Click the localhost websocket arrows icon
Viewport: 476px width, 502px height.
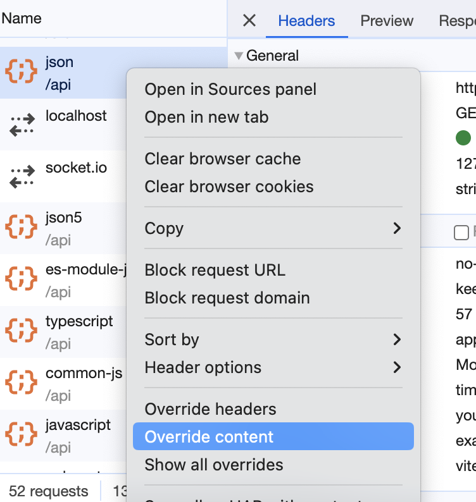tap(22, 124)
